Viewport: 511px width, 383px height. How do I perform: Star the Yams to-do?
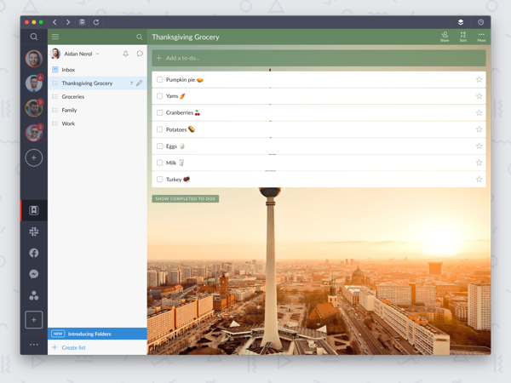point(479,96)
